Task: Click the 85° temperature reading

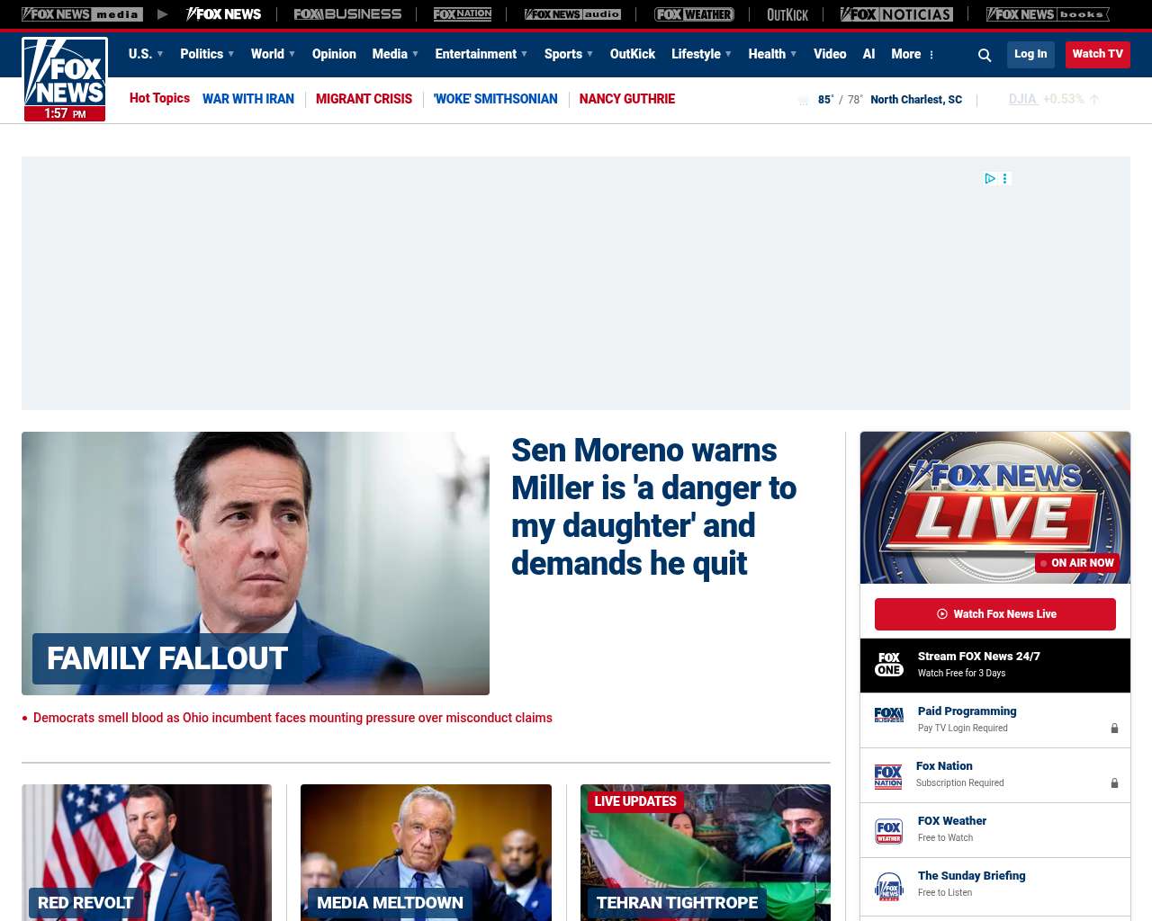Action: (825, 100)
